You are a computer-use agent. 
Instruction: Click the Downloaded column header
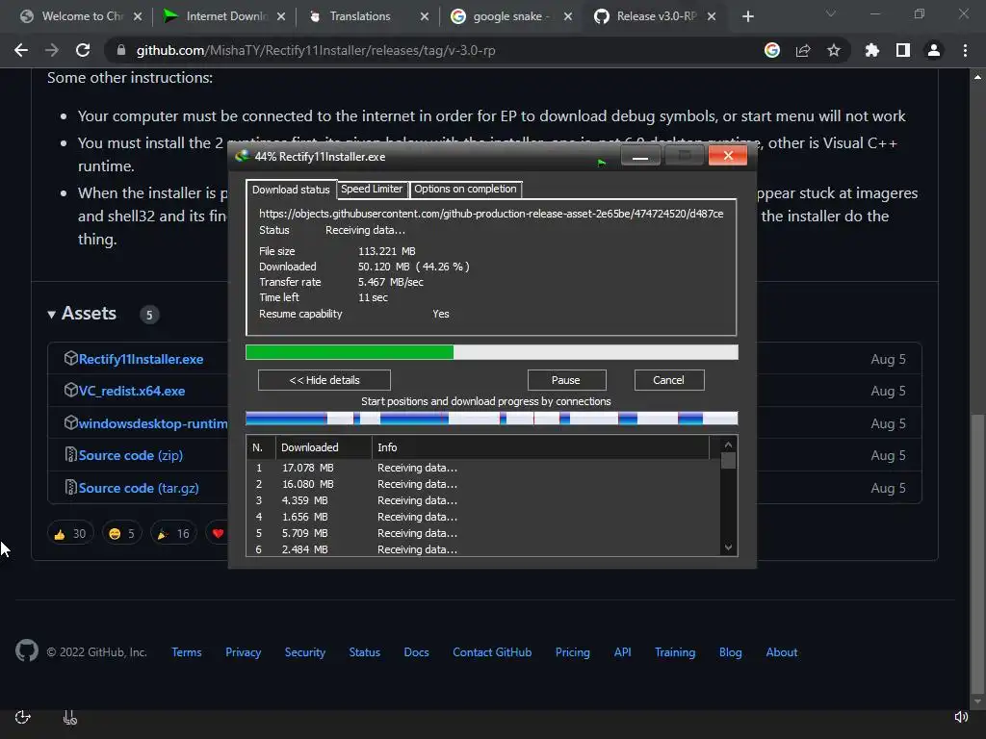pyautogui.click(x=324, y=447)
